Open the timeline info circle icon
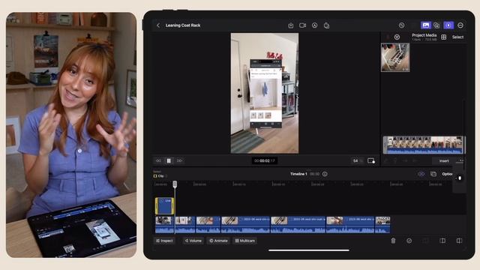 coord(325,174)
